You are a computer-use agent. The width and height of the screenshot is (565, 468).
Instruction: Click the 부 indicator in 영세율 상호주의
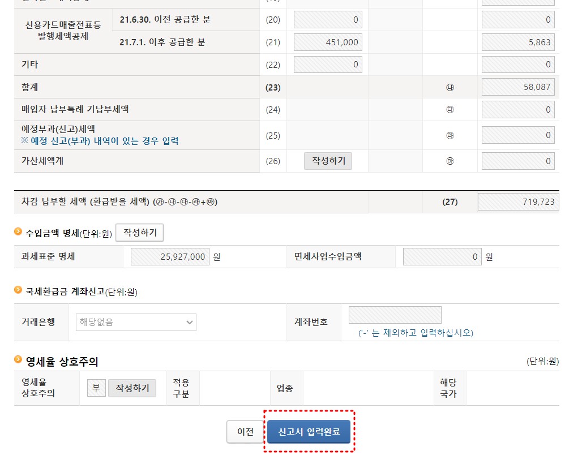click(x=95, y=388)
